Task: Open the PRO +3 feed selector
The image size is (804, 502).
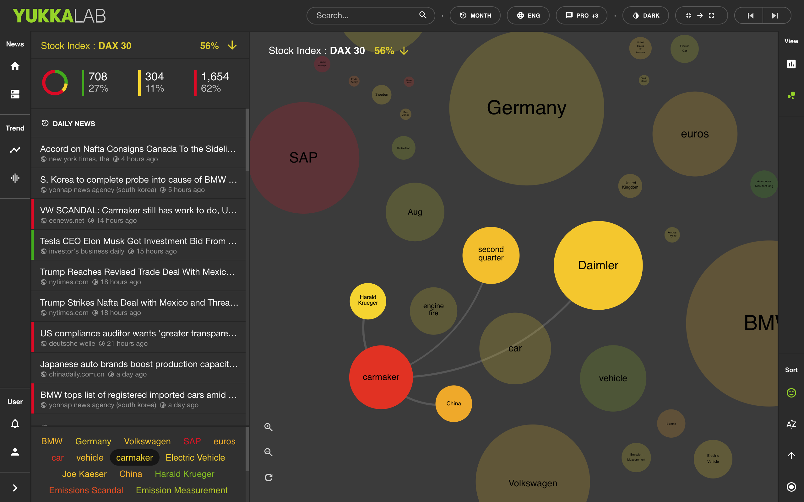Action: click(582, 16)
